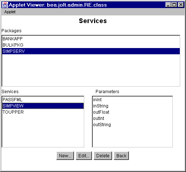This screenshot has width=186, height=172.
Task: Select the outFloat parameter
Action: pos(133,112)
